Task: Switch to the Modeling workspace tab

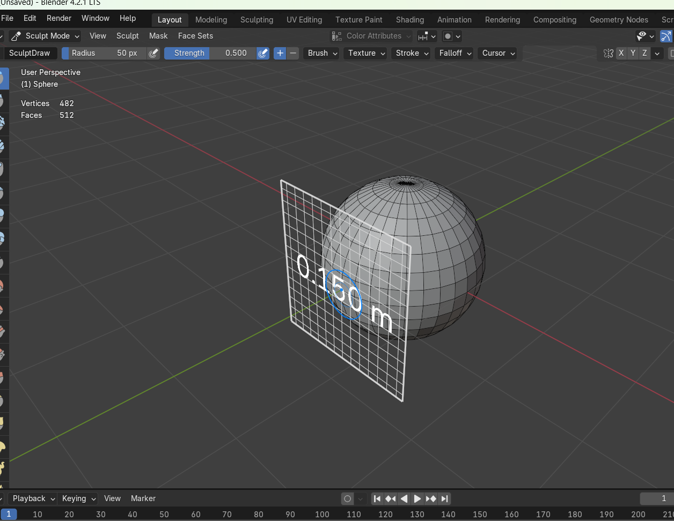Action: (211, 20)
